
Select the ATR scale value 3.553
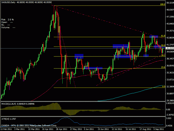(x=168, y=118)
